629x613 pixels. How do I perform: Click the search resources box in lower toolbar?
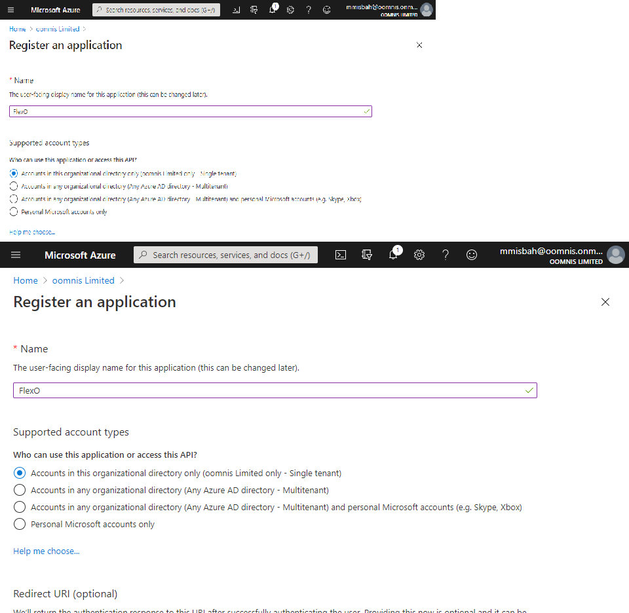[225, 255]
